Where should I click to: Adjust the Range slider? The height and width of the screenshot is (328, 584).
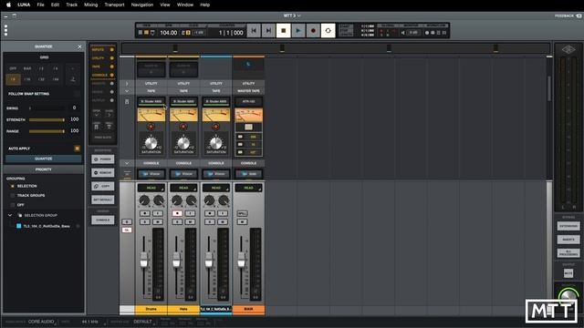point(47,131)
